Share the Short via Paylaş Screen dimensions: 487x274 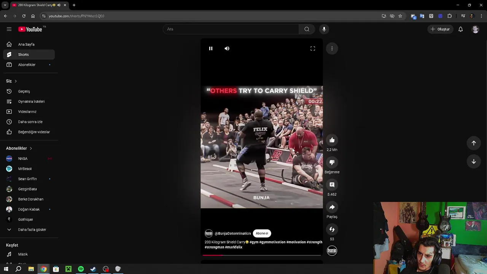coord(332,207)
